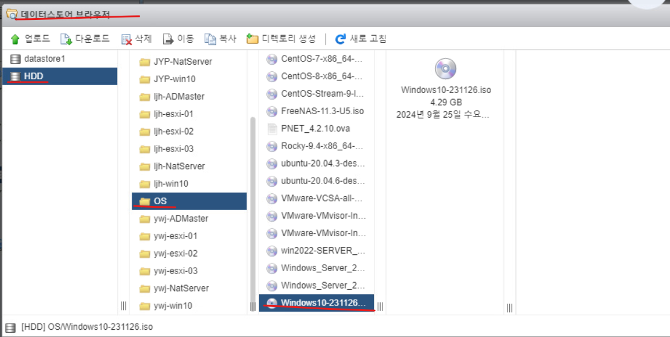Click the folder icon of ywj-NatServer
The height and width of the screenshot is (337, 670).
pyautogui.click(x=145, y=289)
